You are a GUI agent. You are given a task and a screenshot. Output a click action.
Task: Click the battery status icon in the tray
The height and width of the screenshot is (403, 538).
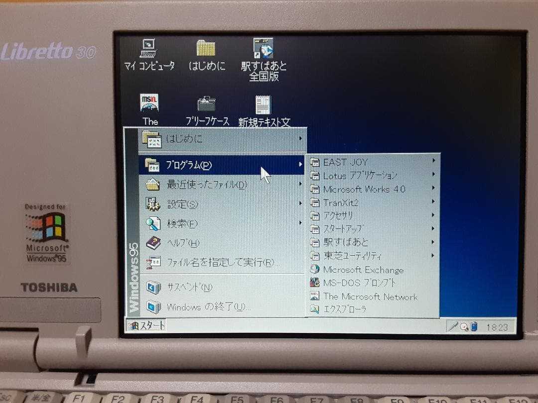(474, 326)
